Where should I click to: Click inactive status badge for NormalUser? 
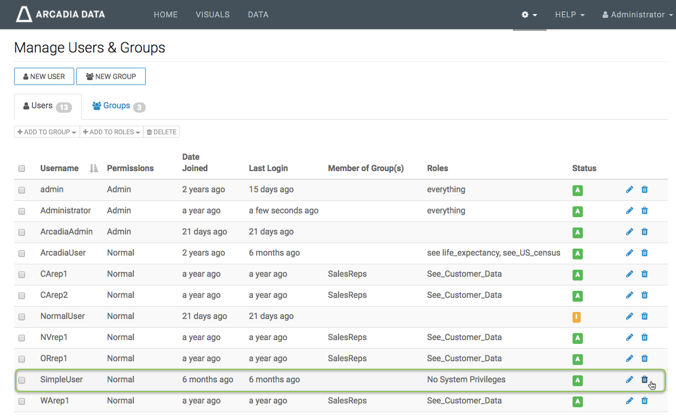click(x=577, y=317)
